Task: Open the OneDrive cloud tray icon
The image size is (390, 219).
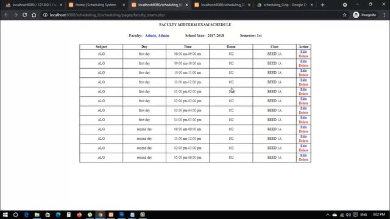Action: tap(335, 215)
